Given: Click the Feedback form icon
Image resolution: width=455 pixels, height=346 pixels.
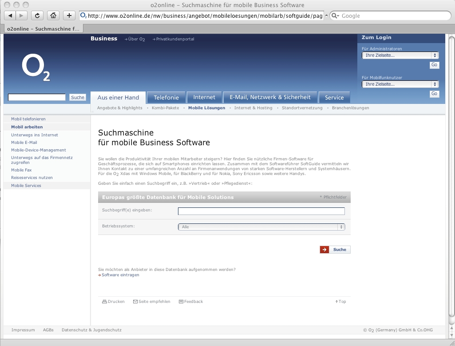Looking at the screenshot, I should [181, 302].
